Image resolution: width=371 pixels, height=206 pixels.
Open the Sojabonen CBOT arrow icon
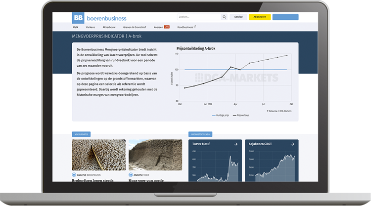click(291, 144)
